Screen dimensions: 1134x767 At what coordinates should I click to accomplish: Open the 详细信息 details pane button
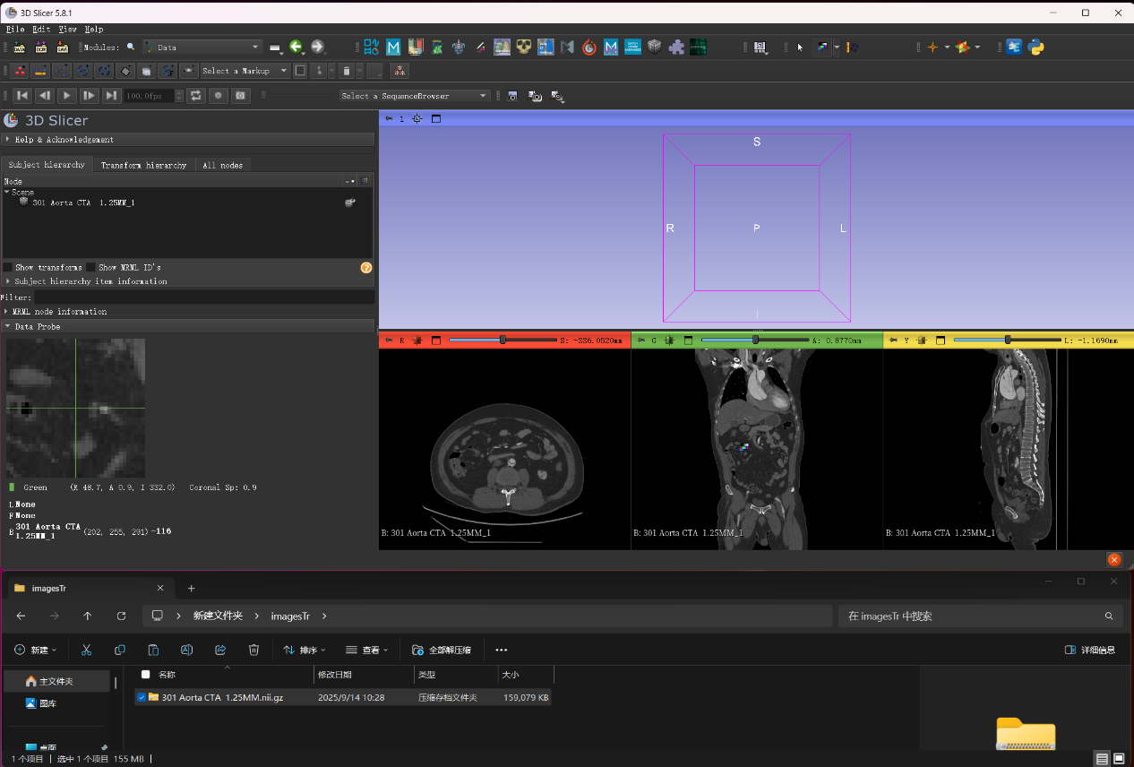(x=1090, y=650)
